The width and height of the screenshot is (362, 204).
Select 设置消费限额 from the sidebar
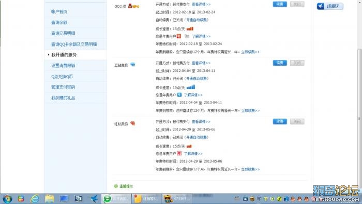[63, 66]
